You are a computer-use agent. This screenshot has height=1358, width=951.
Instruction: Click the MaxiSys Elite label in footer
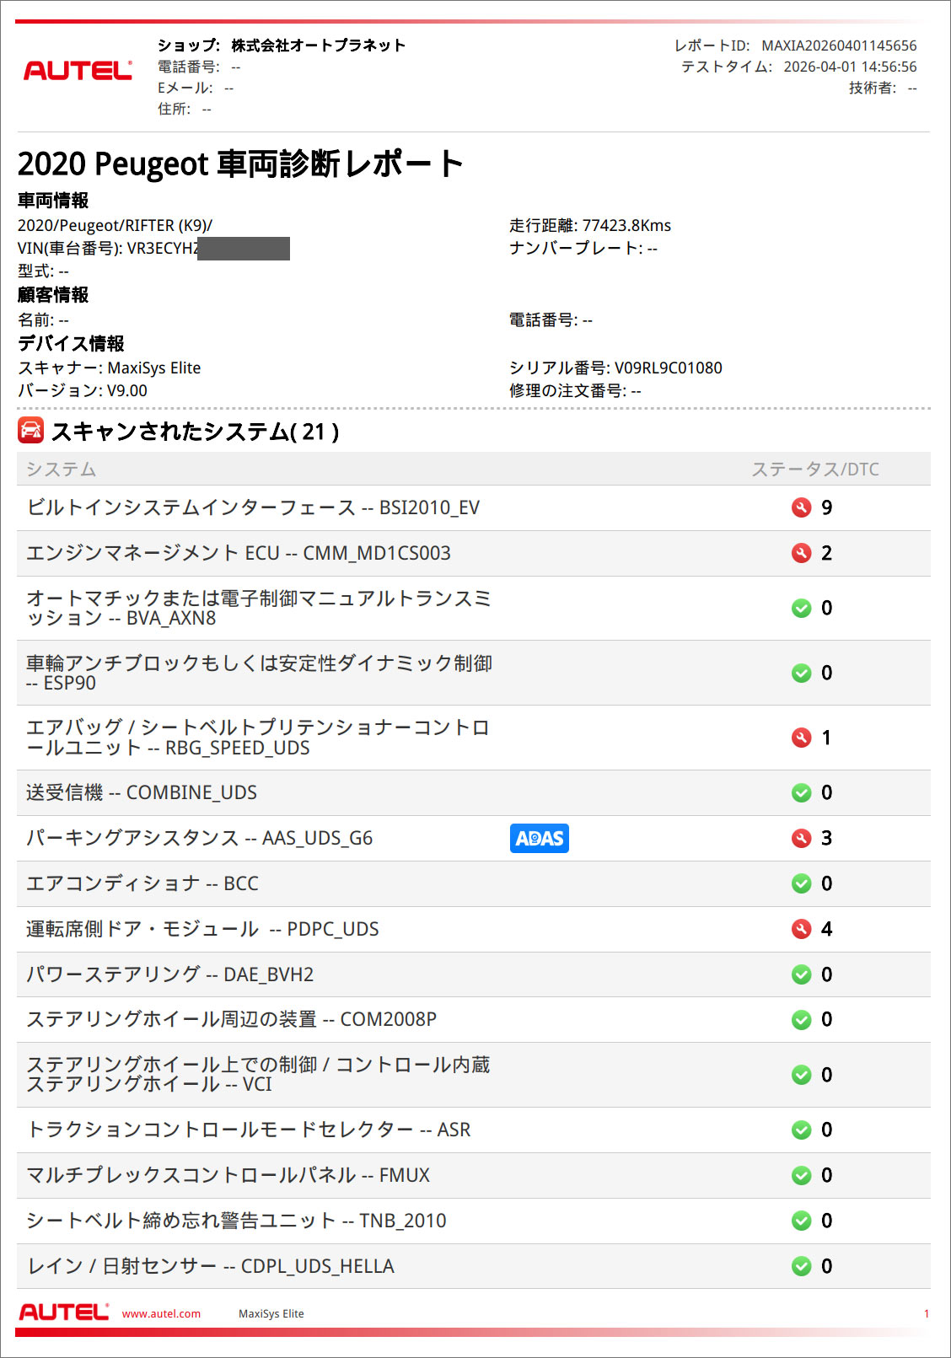271,1313
